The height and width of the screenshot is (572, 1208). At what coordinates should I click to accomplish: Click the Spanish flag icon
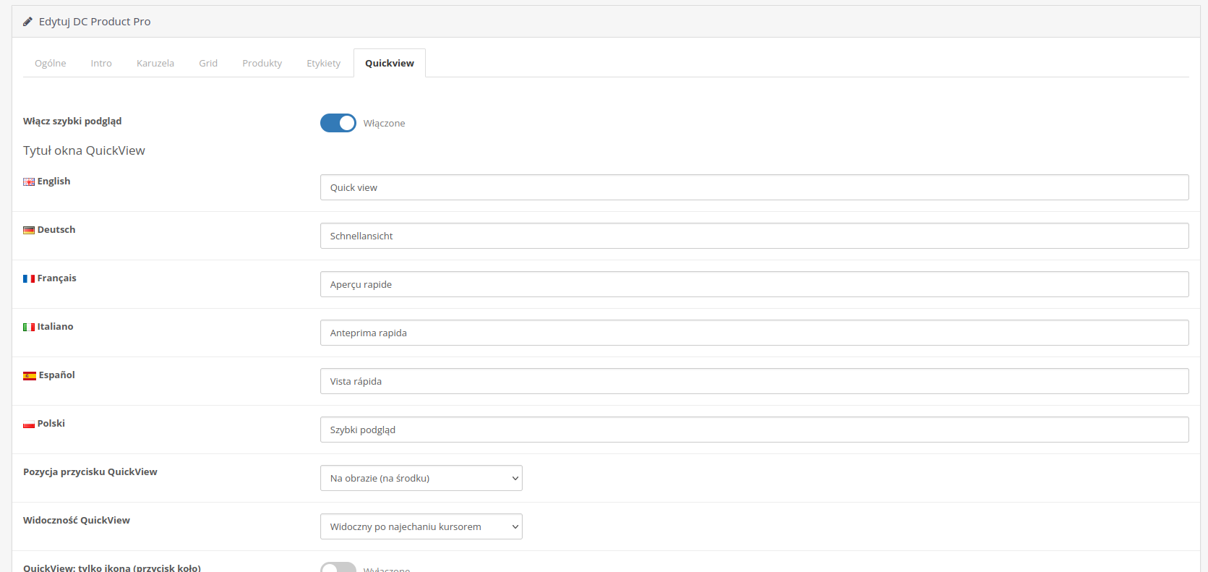(x=30, y=376)
